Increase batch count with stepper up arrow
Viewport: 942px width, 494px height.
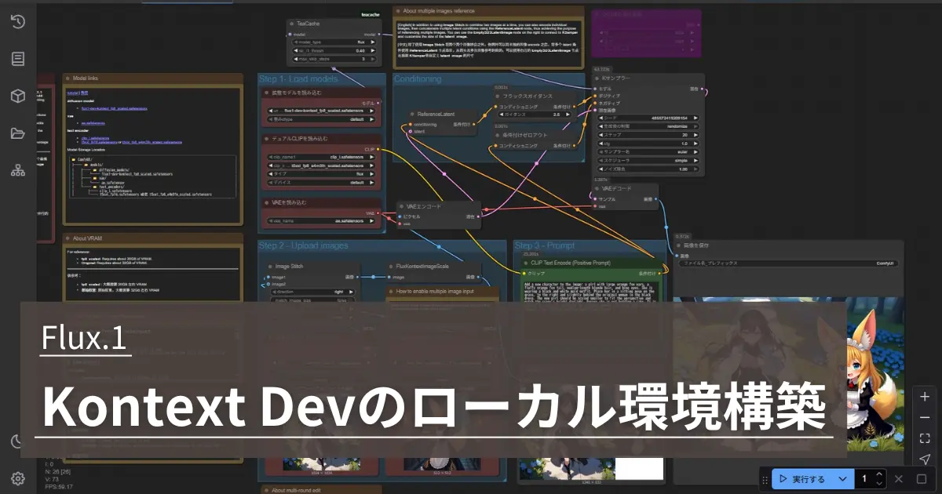(880, 474)
